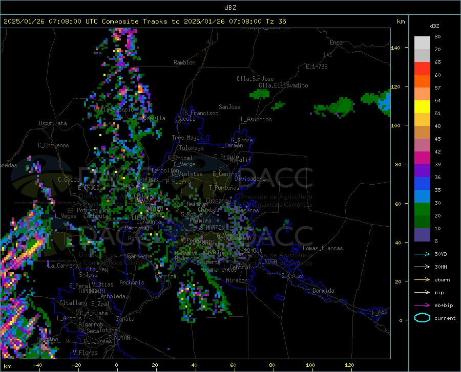Click the E_1-736 map label
Image resolution: width=461 pixels, height=372 pixels.
(317, 67)
